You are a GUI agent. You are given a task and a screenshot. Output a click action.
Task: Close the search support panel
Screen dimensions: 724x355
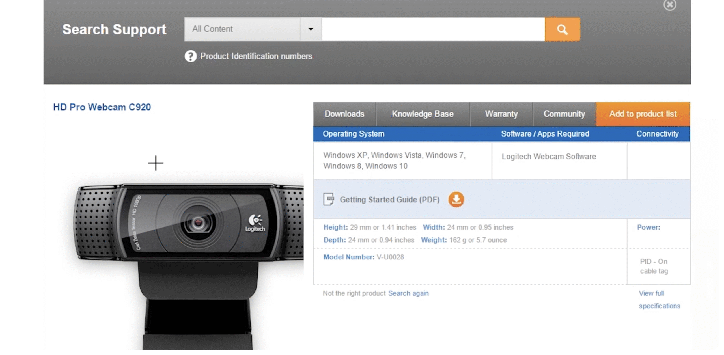pos(669,5)
